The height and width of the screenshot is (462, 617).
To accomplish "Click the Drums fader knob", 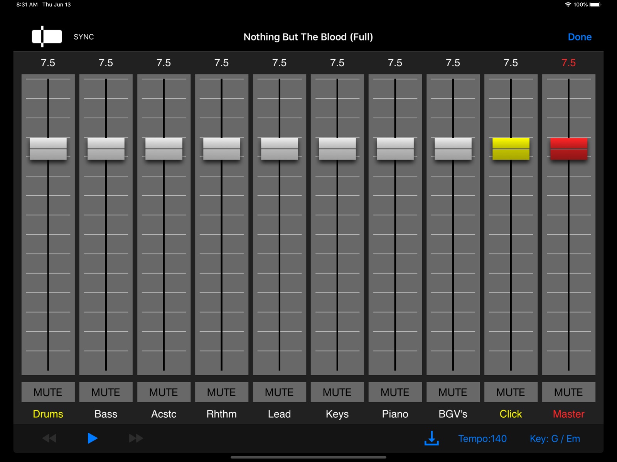I will point(48,149).
